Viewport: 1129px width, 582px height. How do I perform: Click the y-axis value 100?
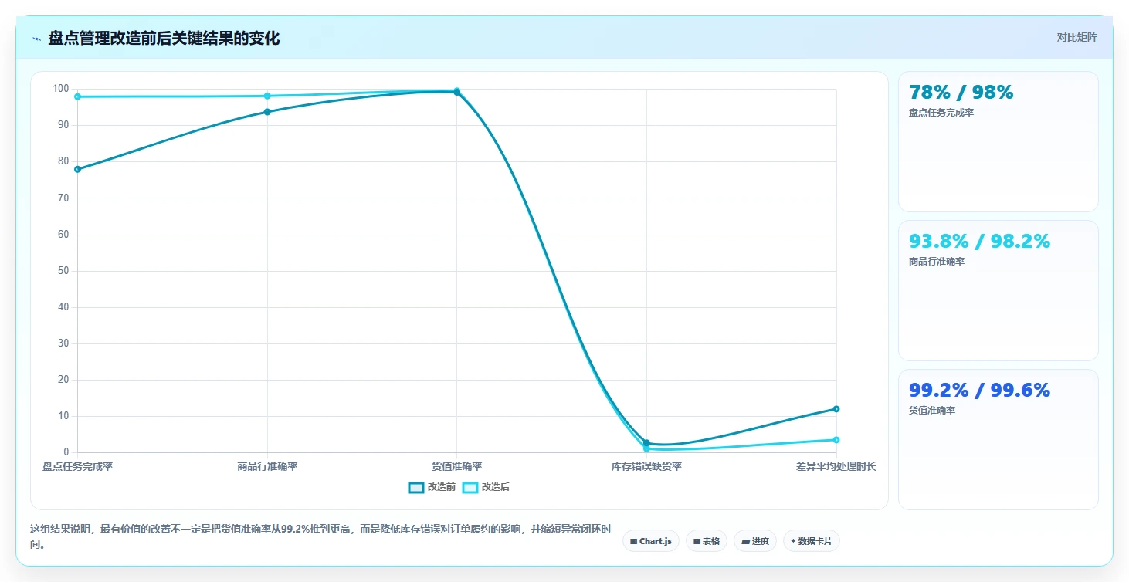[x=61, y=89]
